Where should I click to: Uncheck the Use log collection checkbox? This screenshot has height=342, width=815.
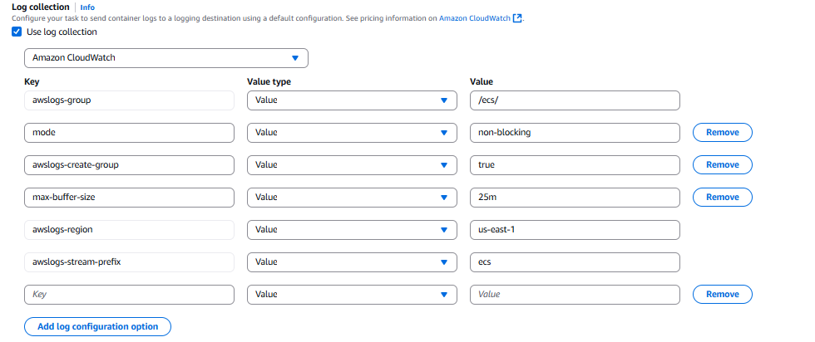tap(17, 32)
